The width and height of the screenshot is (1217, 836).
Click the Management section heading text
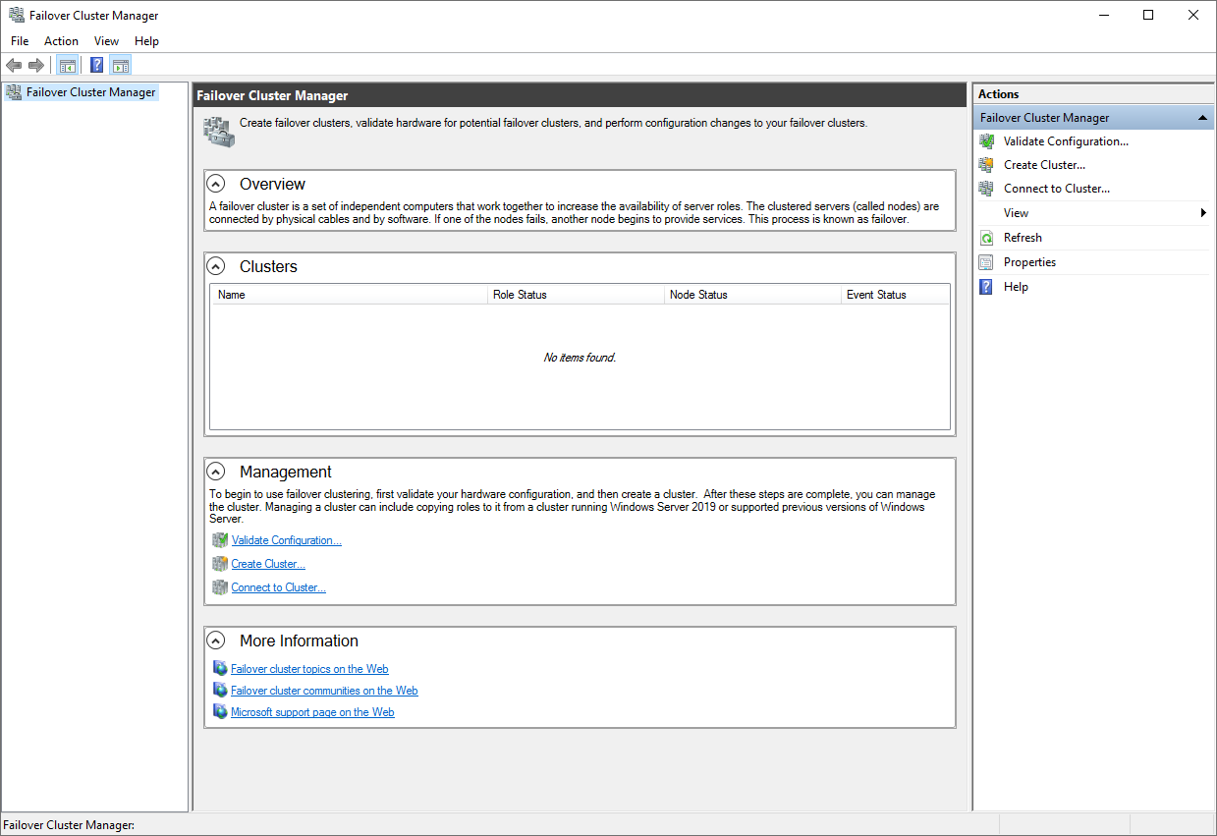[x=286, y=472]
